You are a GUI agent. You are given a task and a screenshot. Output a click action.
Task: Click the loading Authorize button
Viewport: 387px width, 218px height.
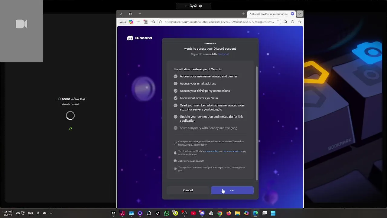click(x=232, y=190)
